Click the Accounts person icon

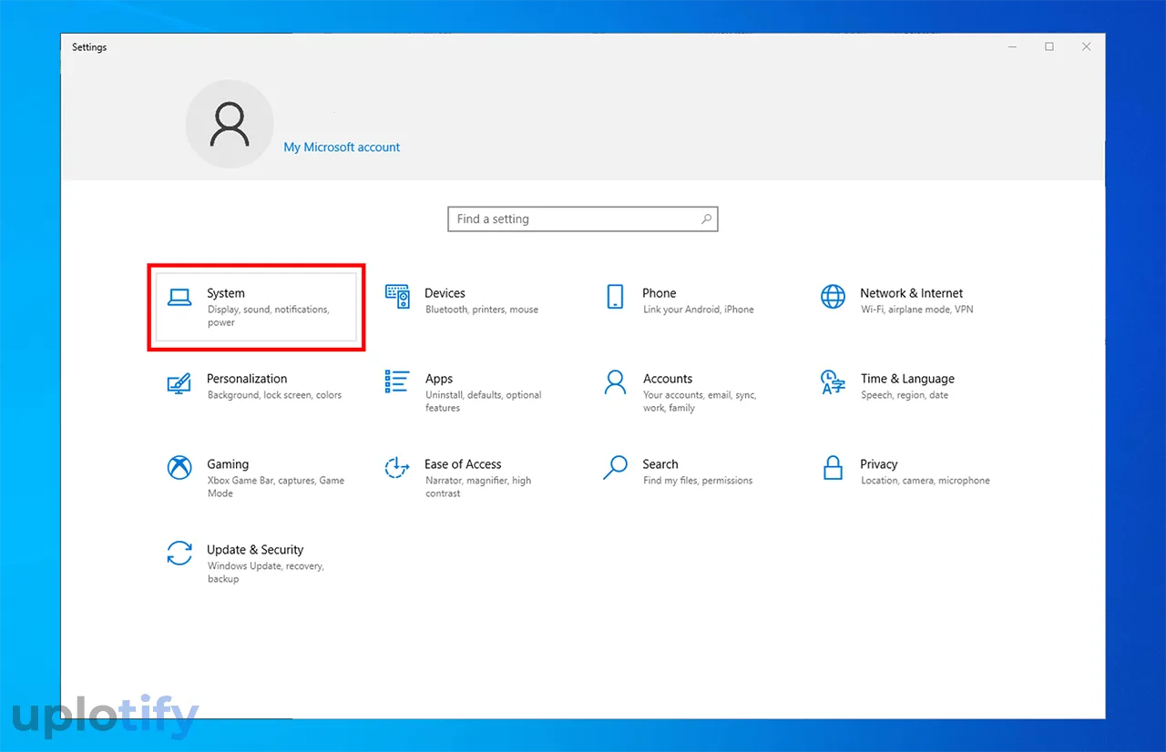tap(615, 382)
